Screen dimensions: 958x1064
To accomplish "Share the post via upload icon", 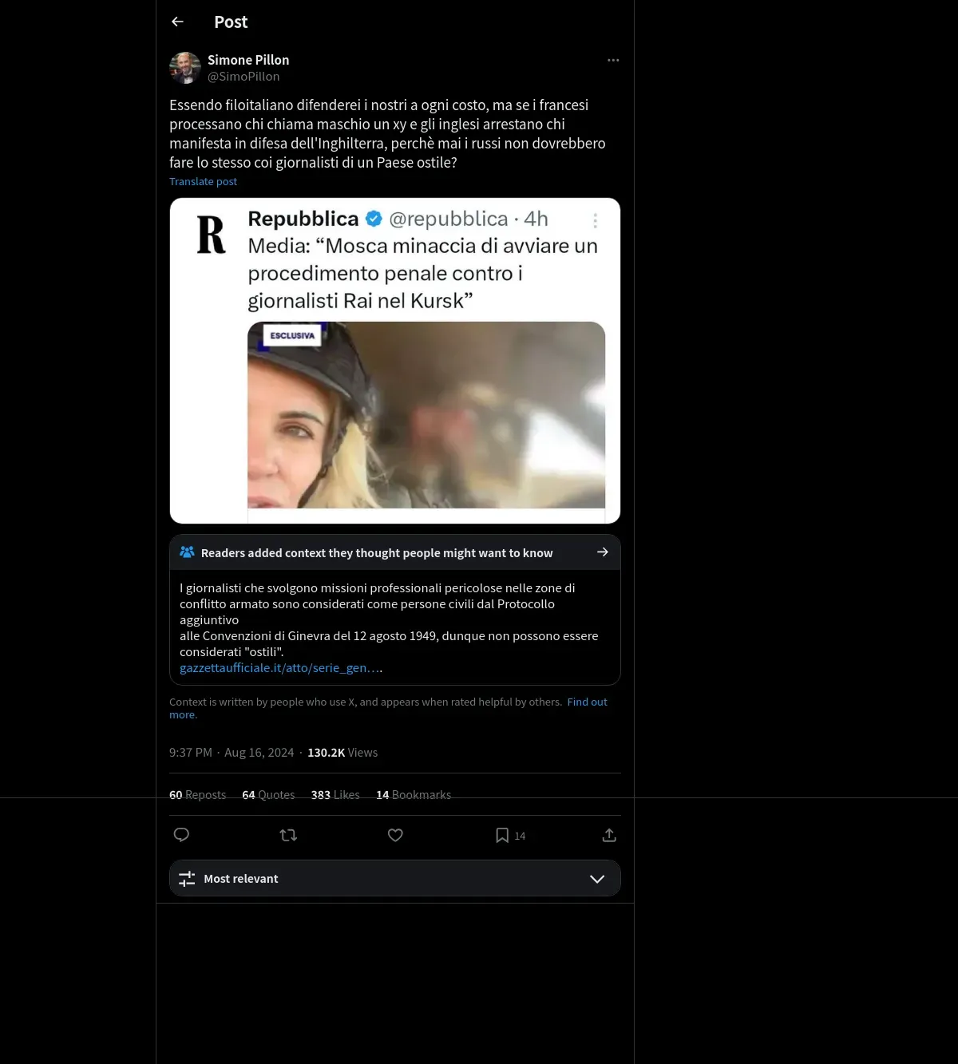I will point(609,835).
